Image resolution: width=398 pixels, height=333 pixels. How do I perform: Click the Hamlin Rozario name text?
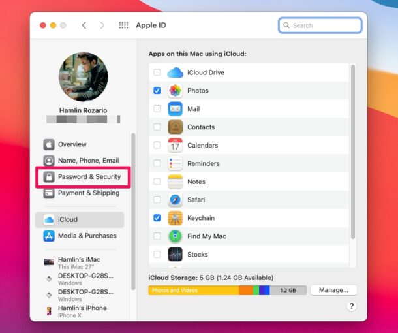84,110
